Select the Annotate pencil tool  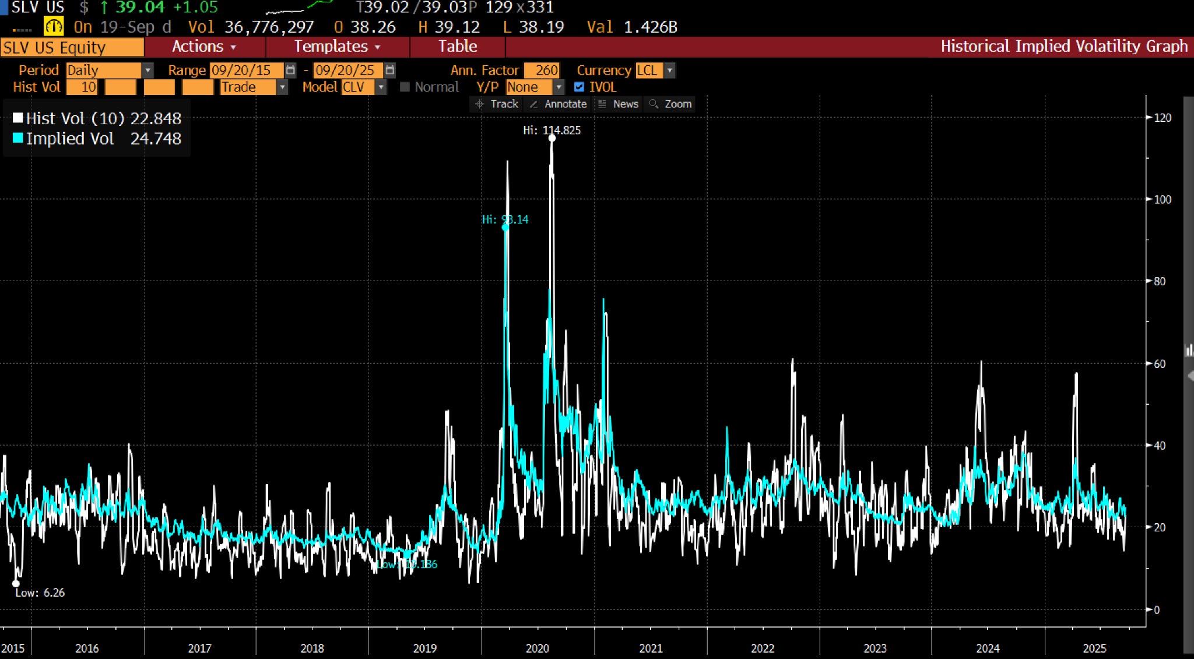[558, 104]
